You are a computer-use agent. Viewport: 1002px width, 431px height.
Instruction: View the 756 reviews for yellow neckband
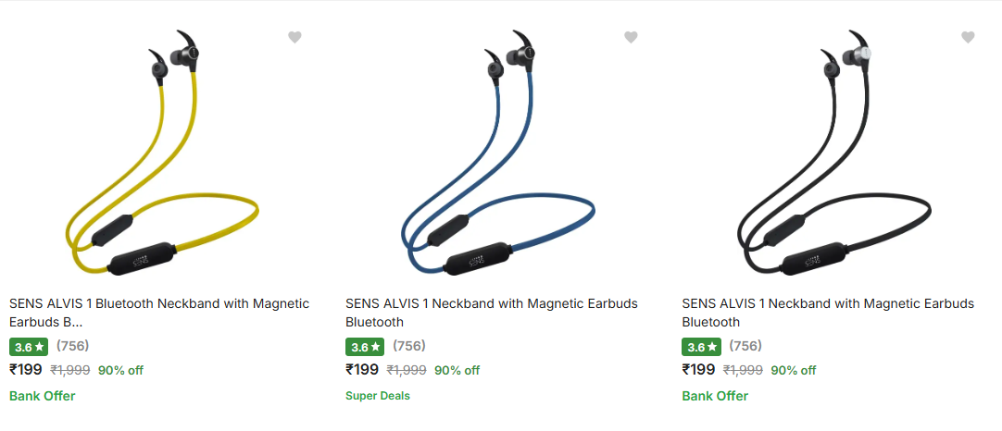coord(72,346)
